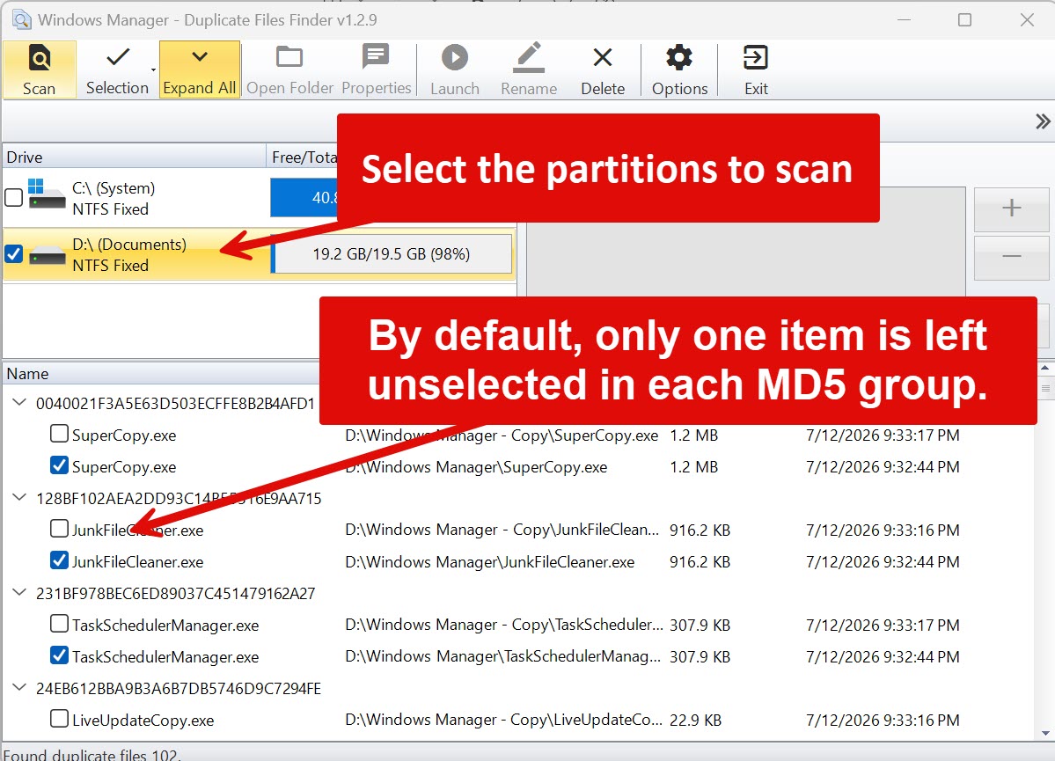Maximize the Duplicate Files Finder window

coord(964,20)
